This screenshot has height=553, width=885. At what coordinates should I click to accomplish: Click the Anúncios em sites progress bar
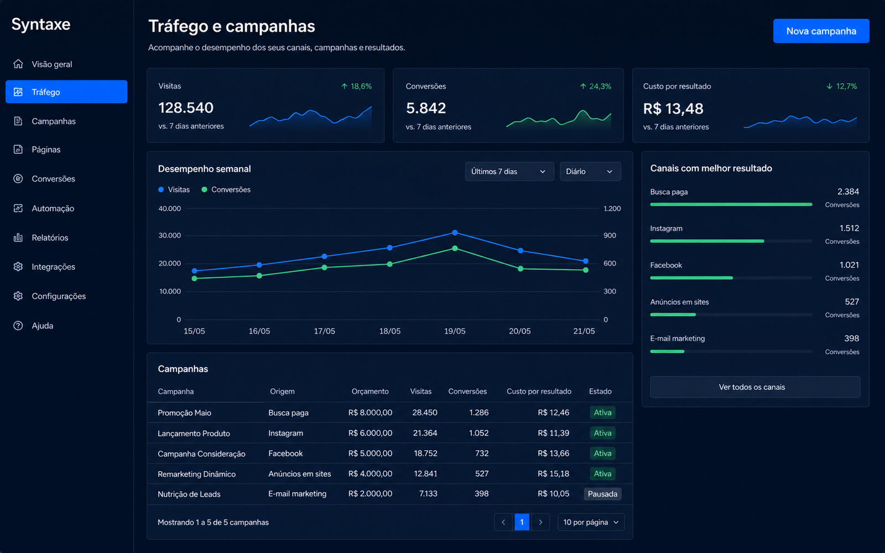pos(731,315)
